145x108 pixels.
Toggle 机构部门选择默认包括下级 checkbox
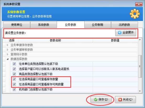(14, 89)
